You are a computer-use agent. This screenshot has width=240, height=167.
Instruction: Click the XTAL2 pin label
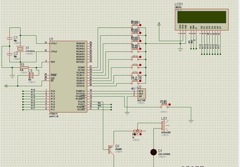(54, 51)
